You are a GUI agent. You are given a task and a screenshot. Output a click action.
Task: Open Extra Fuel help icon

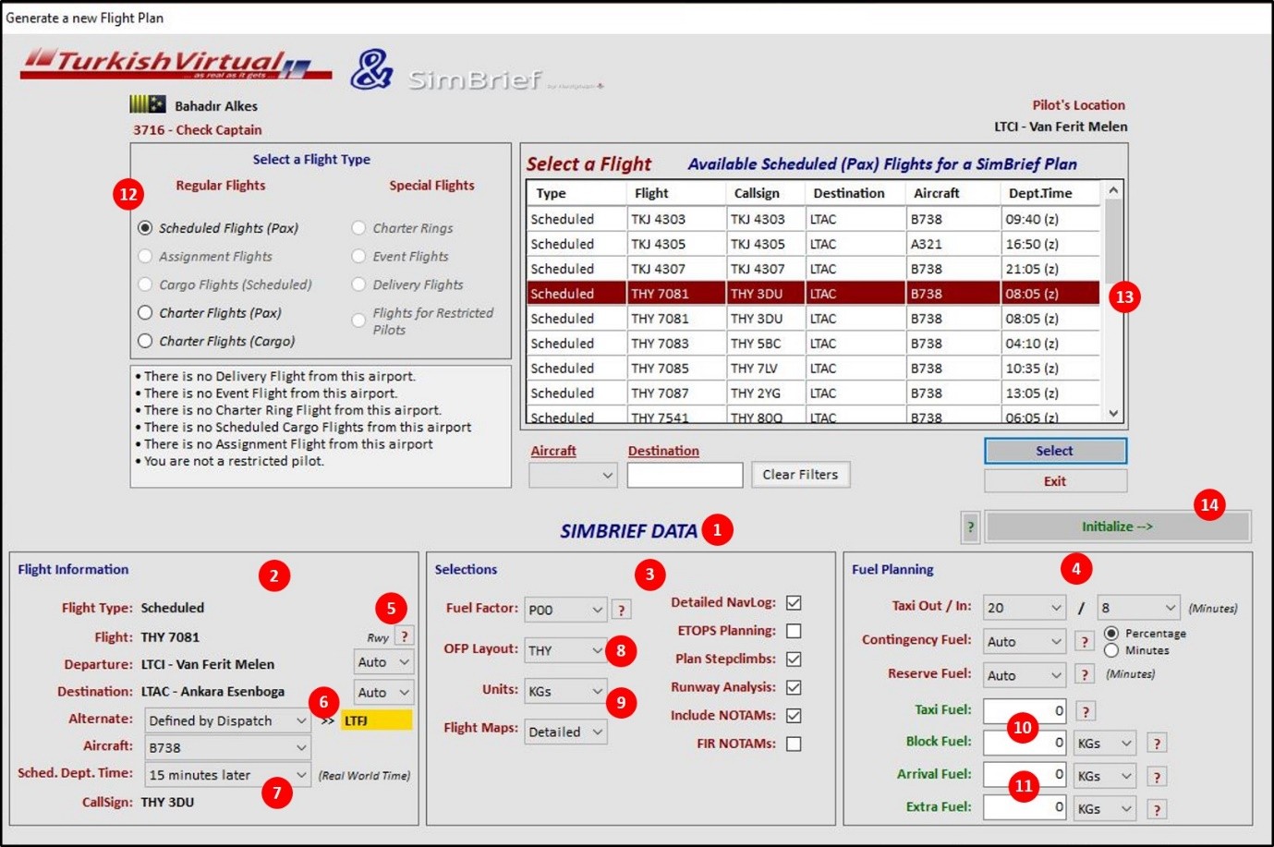(x=1157, y=809)
